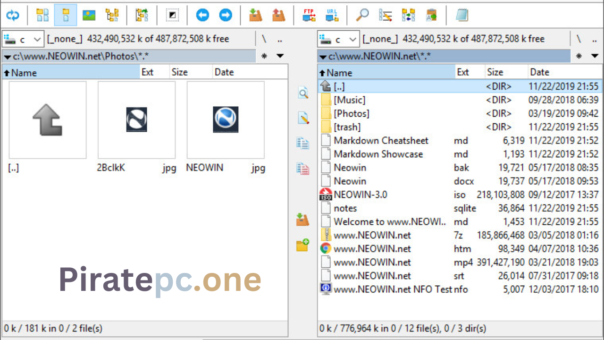Sort the right panel by Date column
Image resolution: width=604 pixels, height=340 pixels.
click(565, 72)
